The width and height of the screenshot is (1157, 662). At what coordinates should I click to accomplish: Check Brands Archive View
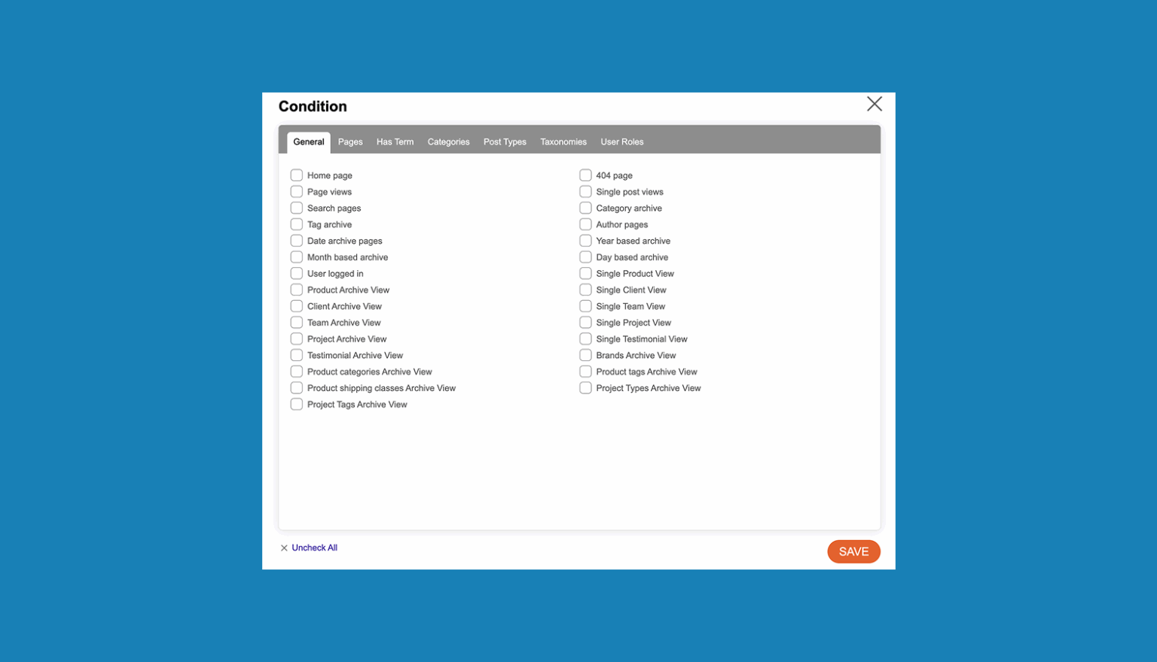(585, 355)
